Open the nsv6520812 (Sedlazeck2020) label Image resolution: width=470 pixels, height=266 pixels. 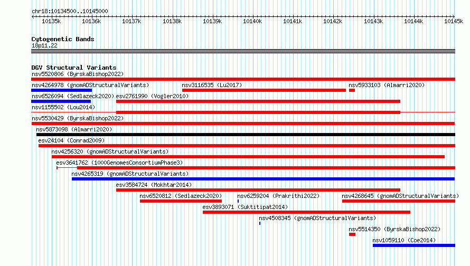[x=181, y=196]
